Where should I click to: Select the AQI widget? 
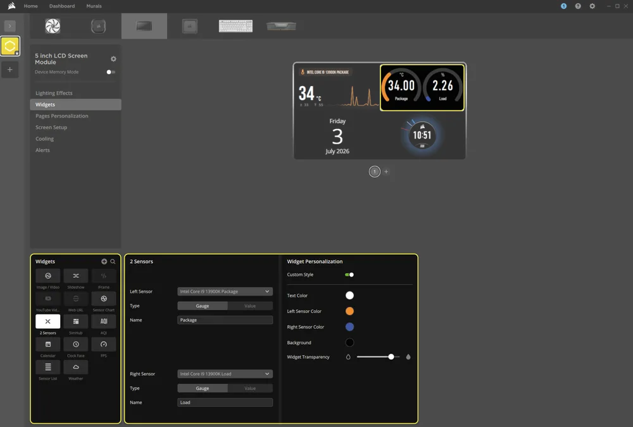(x=104, y=321)
